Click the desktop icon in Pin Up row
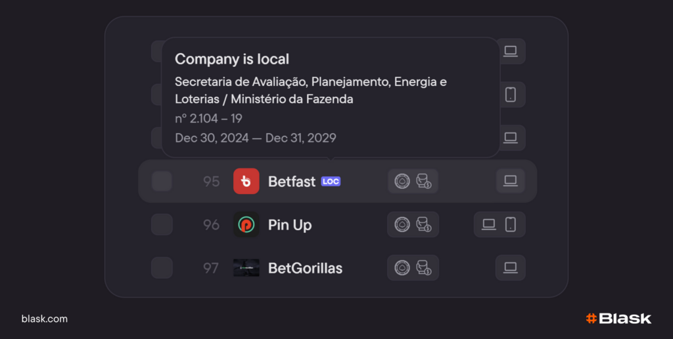The height and width of the screenshot is (339, 673). click(x=489, y=224)
